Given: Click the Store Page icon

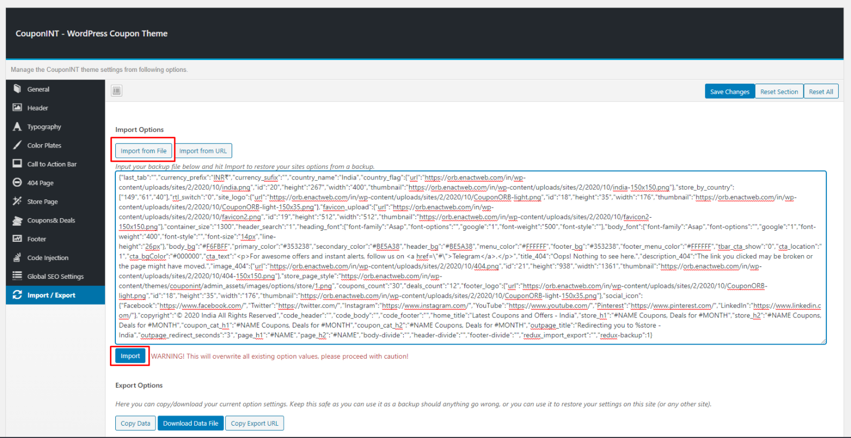Looking at the screenshot, I should pyautogui.click(x=17, y=202).
